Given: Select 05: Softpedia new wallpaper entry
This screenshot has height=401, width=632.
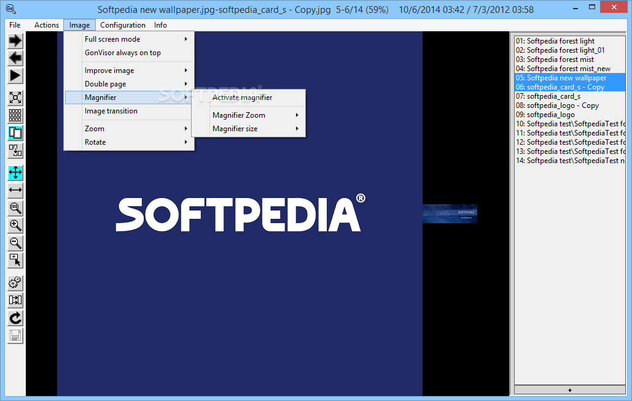Looking at the screenshot, I should click(x=570, y=78).
